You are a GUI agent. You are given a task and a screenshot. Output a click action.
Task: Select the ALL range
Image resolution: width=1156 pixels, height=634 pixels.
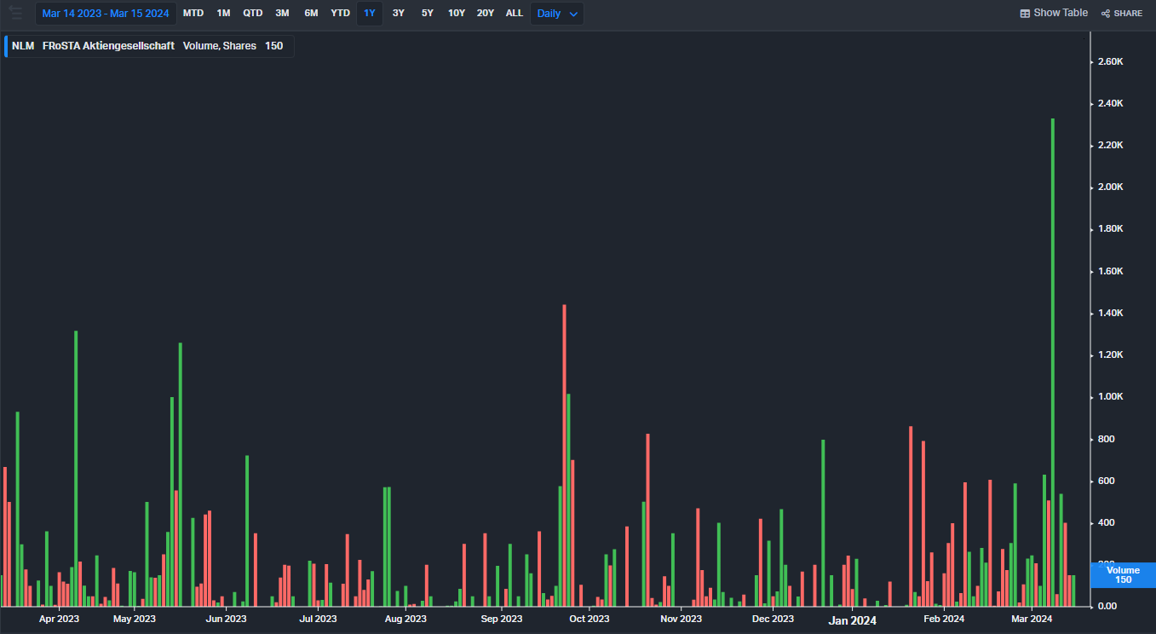[x=515, y=14]
